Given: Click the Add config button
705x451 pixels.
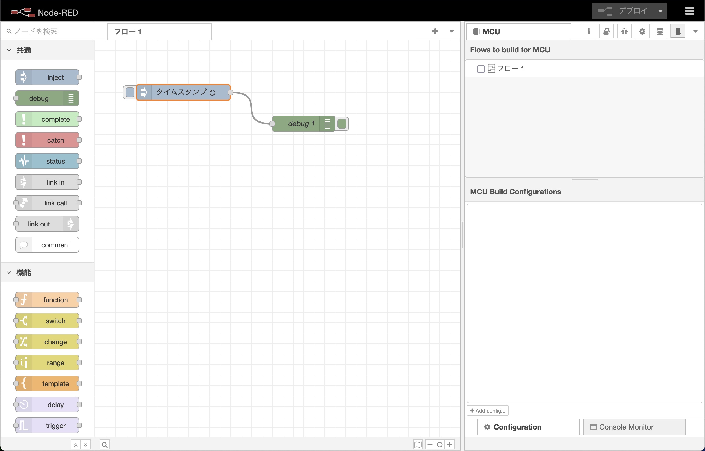Looking at the screenshot, I should point(488,411).
